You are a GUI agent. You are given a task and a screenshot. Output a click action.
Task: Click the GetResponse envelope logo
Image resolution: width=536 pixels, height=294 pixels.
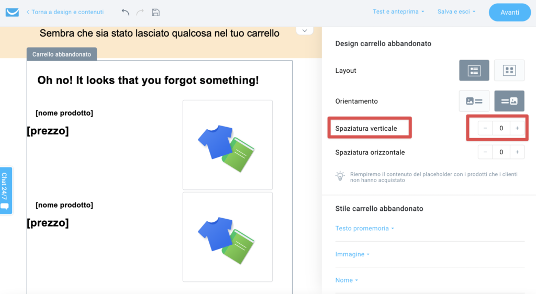13,12
